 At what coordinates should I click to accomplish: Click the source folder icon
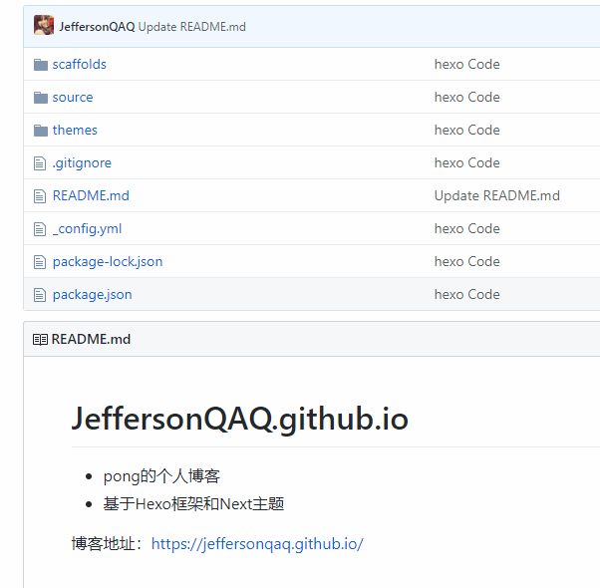[41, 98]
